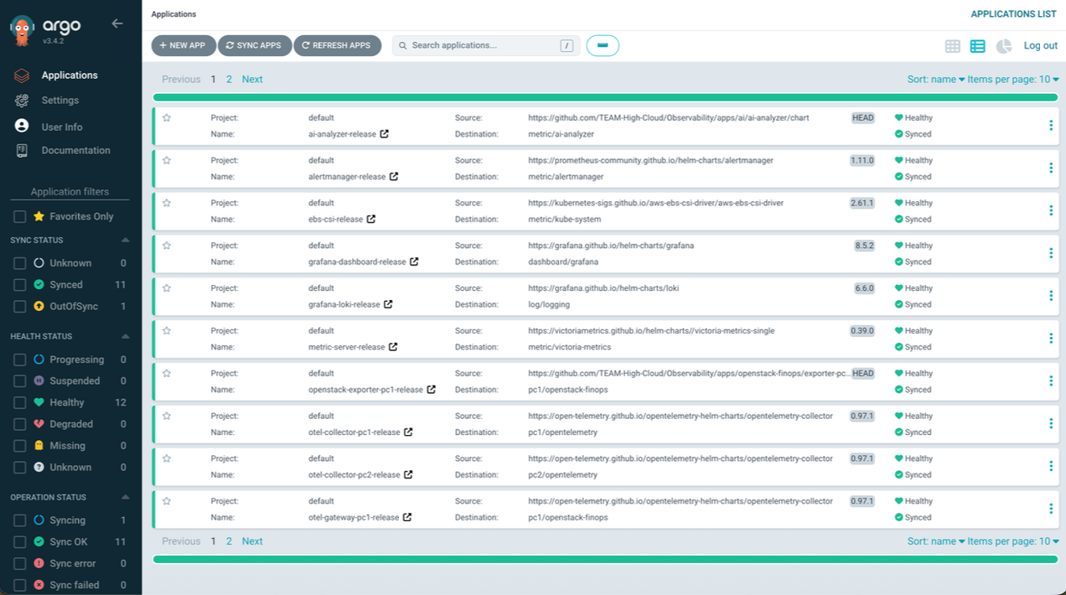Check the Sync OK operation filter
Screen dimensions: 1066x595
tap(19, 542)
